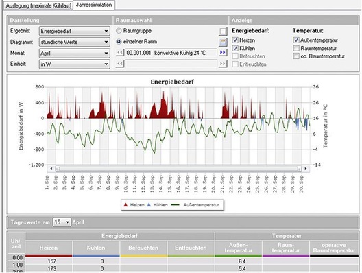Viewport: 362px width, 273px height.
Task: Click the chart scrollbar right arrow
Action: click(x=306, y=169)
